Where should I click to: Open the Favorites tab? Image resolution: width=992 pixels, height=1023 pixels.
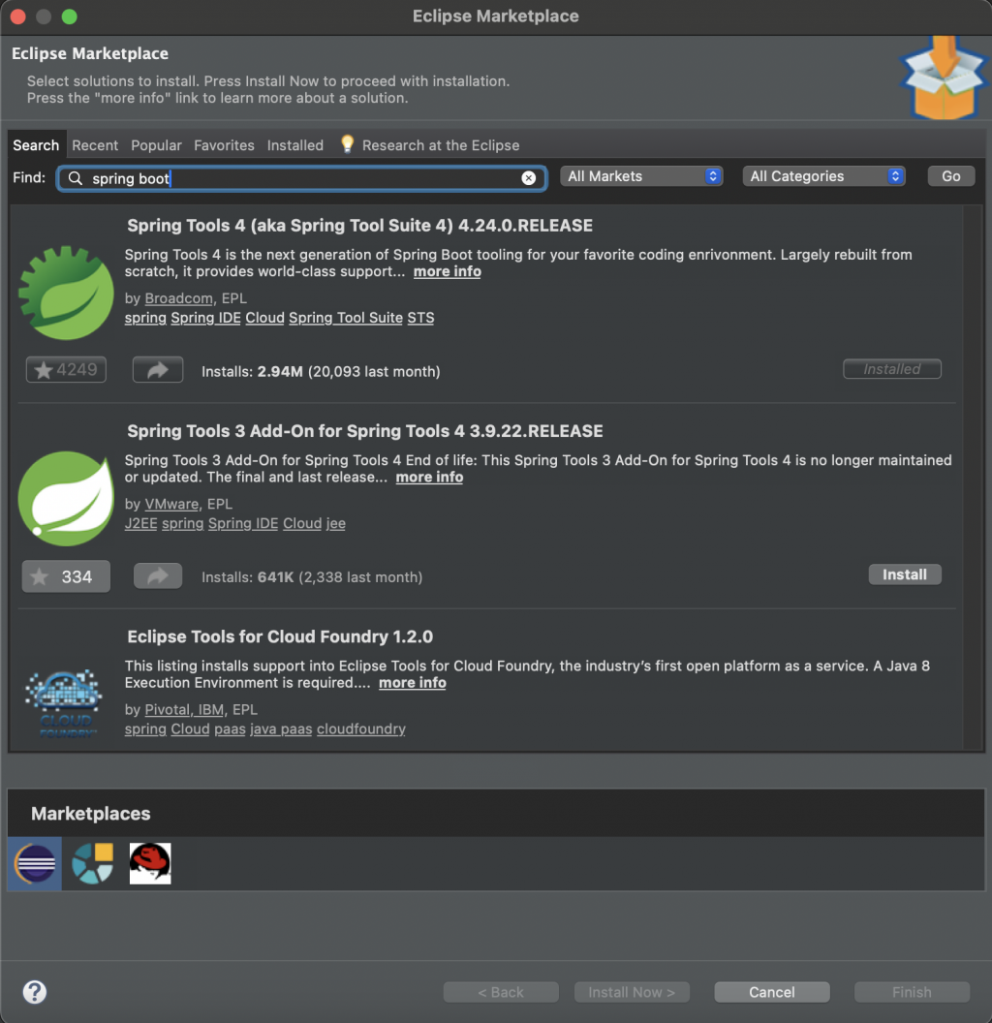(x=224, y=145)
